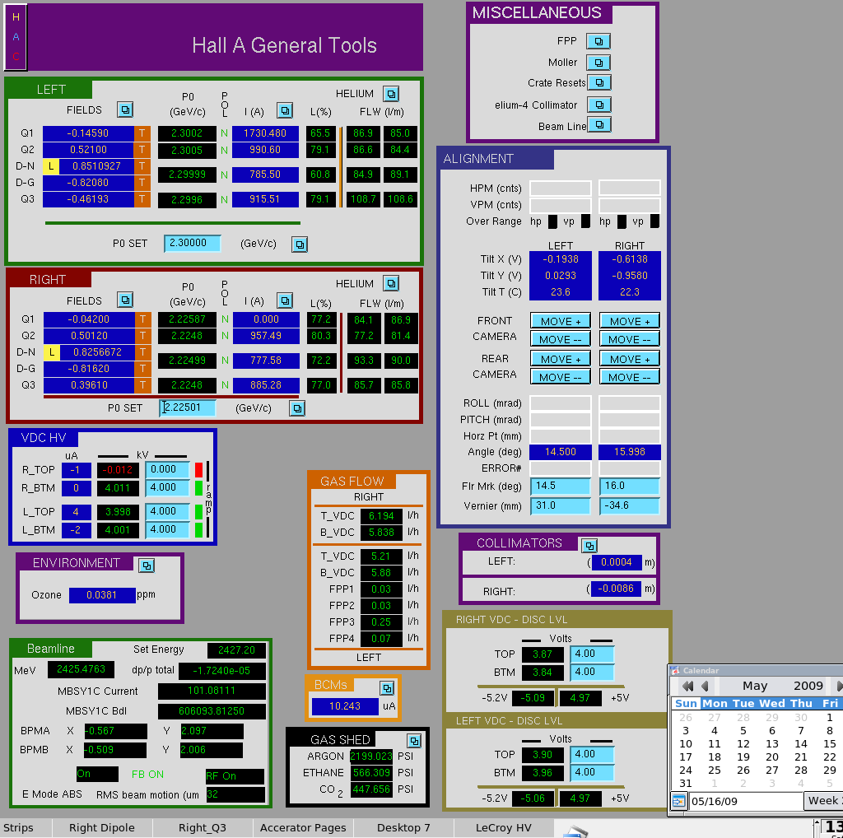
Task: Toggle RIGHT Q3 field T button
Action: pyautogui.click(x=142, y=385)
